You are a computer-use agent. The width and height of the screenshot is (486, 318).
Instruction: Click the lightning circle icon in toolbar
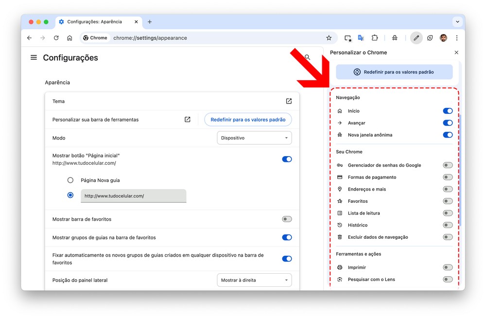[x=430, y=38]
